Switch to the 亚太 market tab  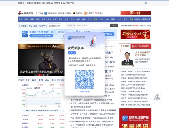click(28, 80)
